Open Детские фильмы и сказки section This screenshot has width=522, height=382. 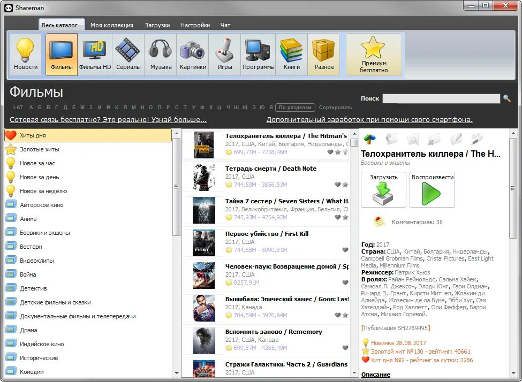[88, 302]
